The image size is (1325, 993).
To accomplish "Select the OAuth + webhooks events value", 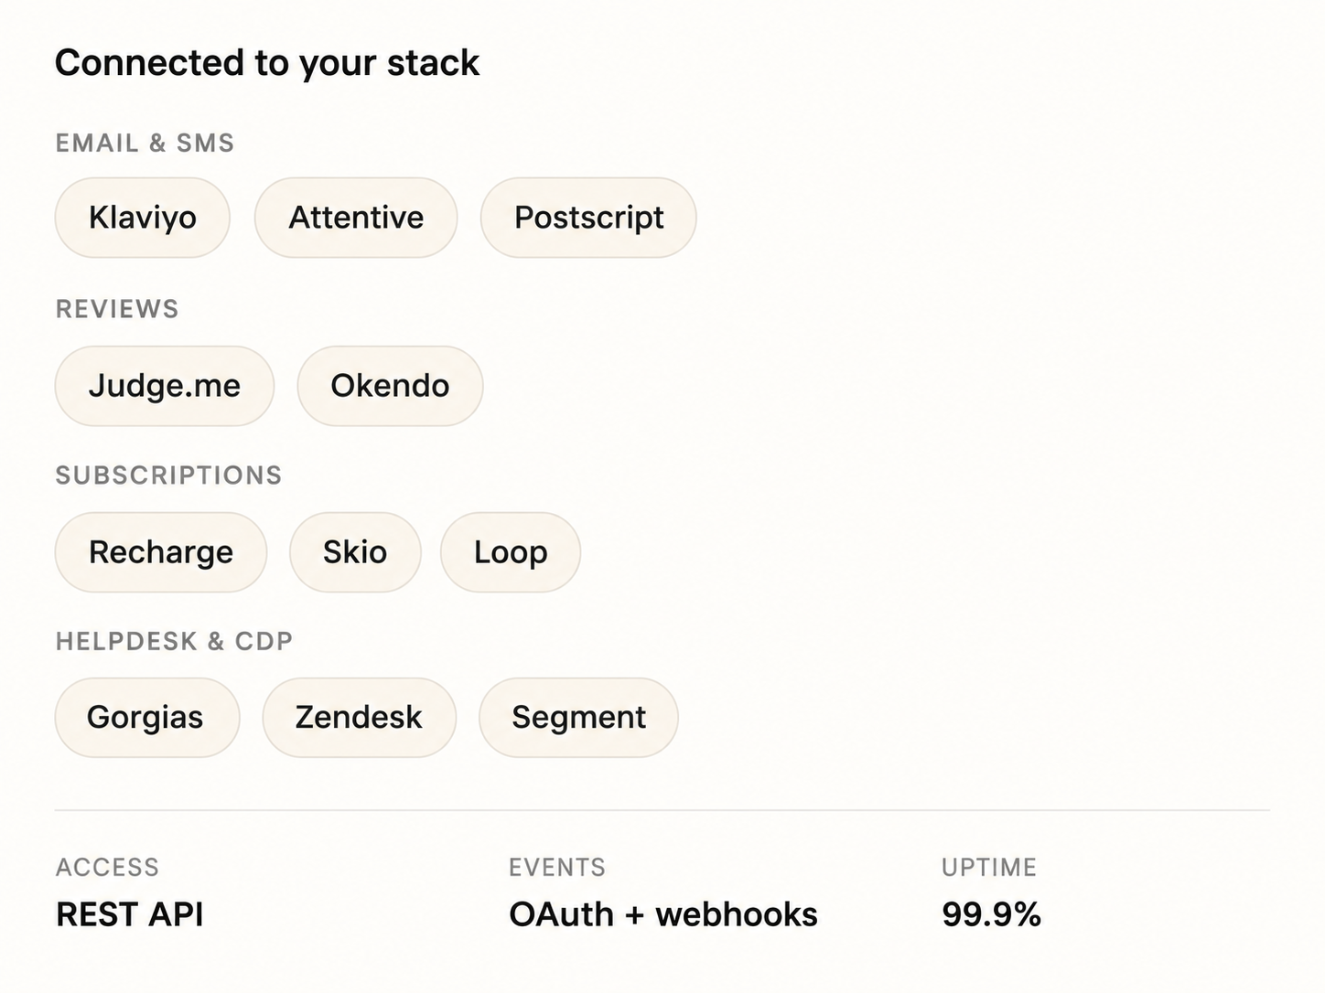I will (663, 914).
